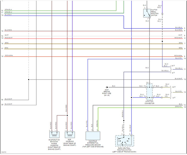The width and height of the screenshot is (187, 155).
Task: Click the RED/WHT label at right terminal 6
Action: tap(178, 38)
